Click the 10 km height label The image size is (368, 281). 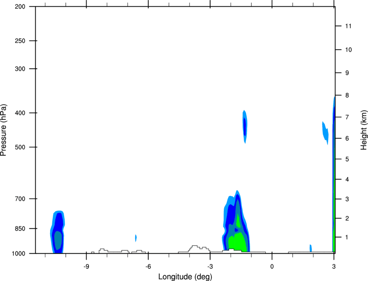tap(348, 50)
